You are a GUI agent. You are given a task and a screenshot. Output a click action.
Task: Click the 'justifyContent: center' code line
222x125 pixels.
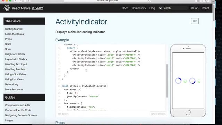coord(83,97)
